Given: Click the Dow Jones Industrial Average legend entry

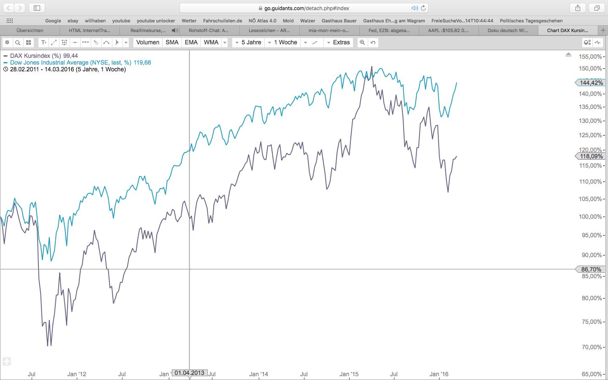Looking at the screenshot, I should (77, 62).
